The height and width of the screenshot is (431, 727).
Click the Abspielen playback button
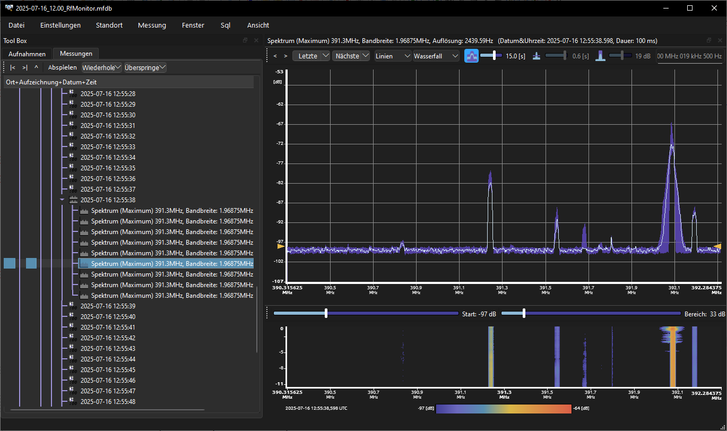[62, 67]
